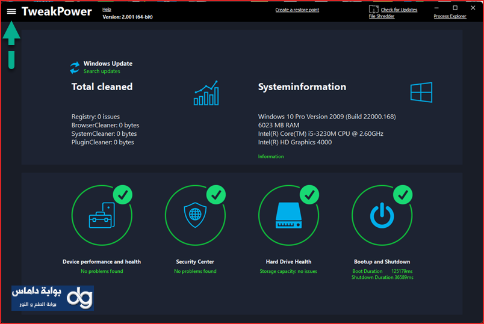Maximize the TweakPower window

(x=455, y=8)
